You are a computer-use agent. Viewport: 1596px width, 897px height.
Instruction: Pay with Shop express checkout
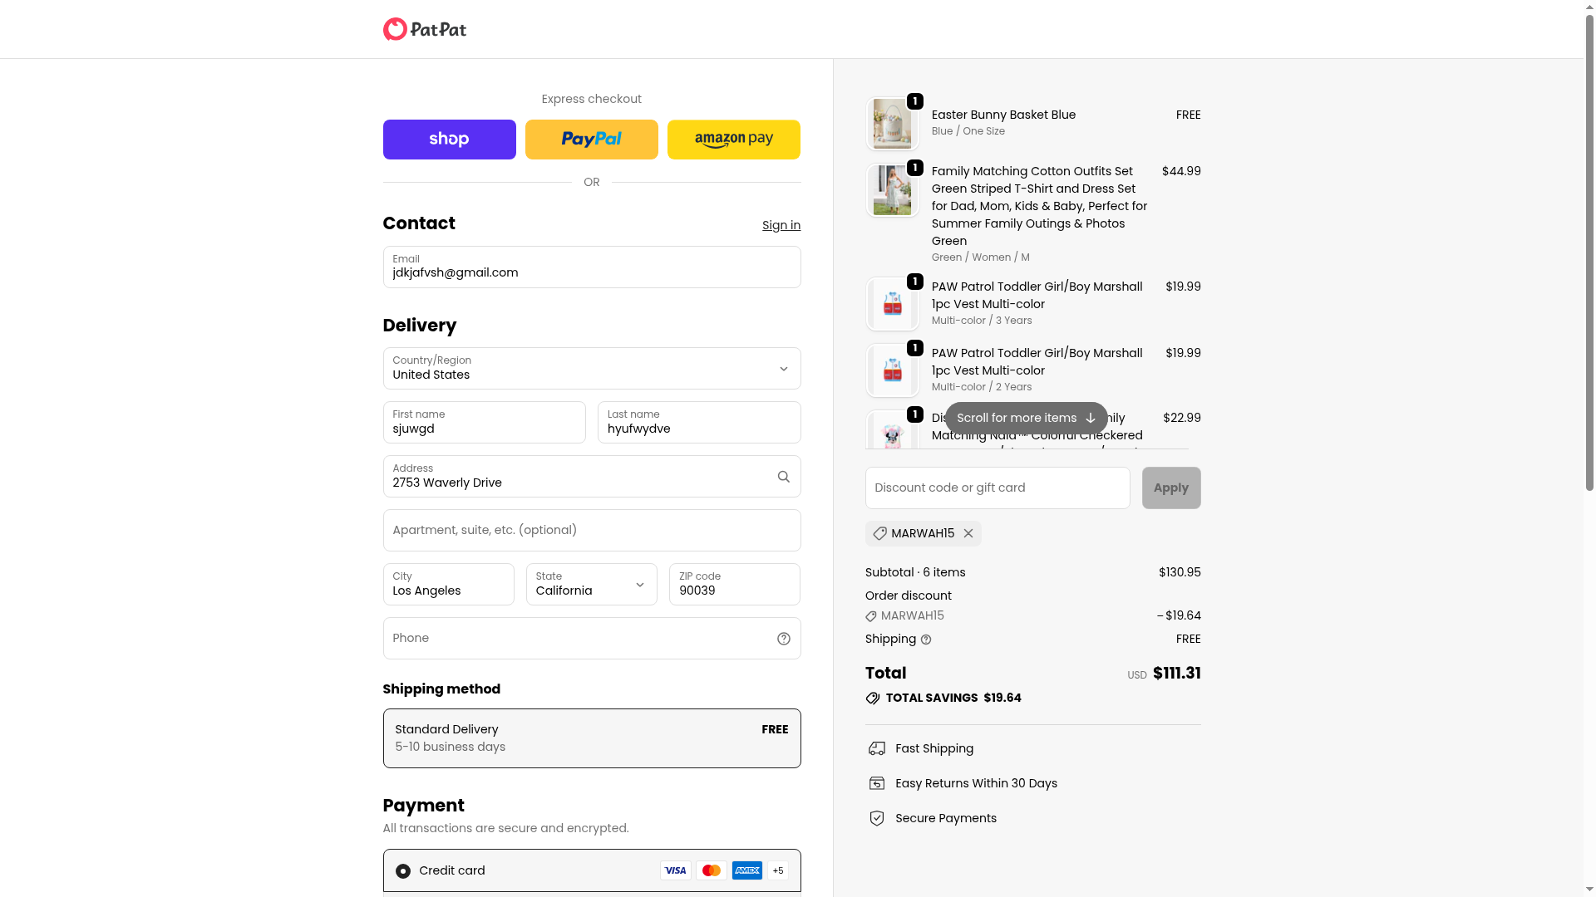point(449,140)
